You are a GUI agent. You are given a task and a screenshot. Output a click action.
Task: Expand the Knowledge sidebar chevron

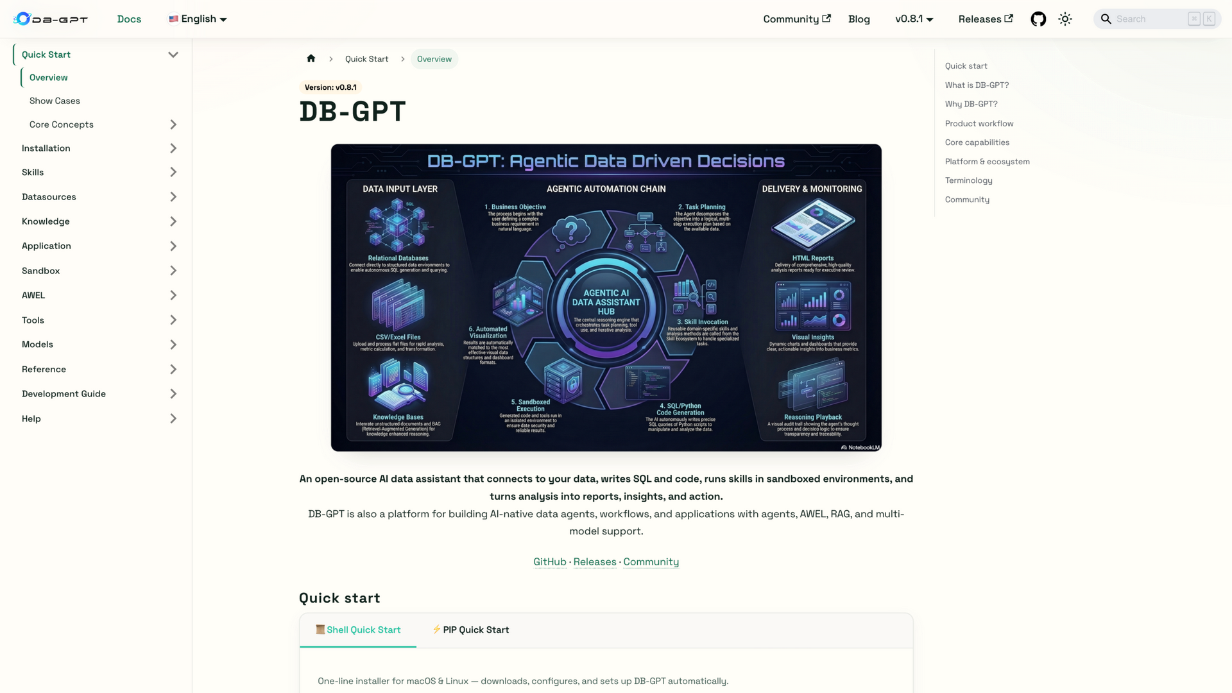173,221
